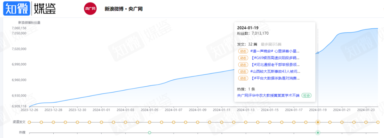Select the 渠道发文 marker for 2024-01-17
Image resolution: width=384 pixels, height=138 pixels.
click(294, 122)
